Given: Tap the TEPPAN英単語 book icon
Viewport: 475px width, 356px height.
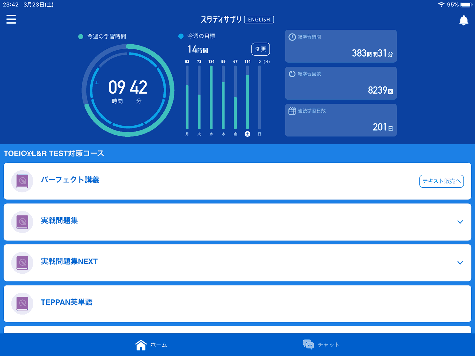Looking at the screenshot, I should click(x=22, y=303).
